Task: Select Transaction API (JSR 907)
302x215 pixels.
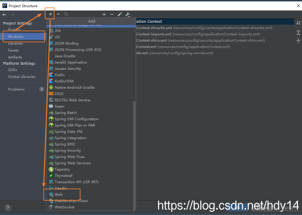Action: [90, 182]
